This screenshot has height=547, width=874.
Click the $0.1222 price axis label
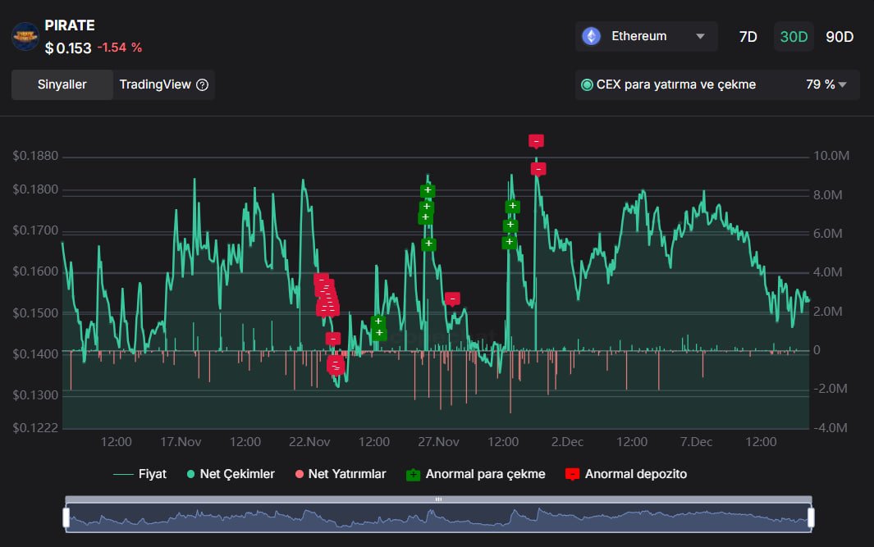click(35, 428)
